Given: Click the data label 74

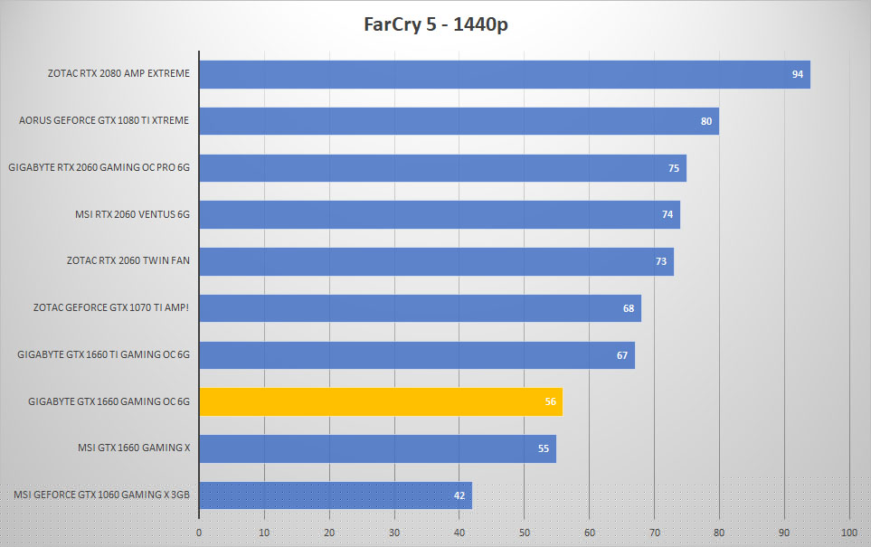Looking at the screenshot, I should (x=667, y=215).
